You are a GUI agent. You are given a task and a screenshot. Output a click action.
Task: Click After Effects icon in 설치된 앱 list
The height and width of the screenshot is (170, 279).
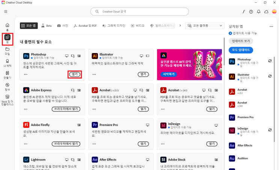[x=232, y=146]
